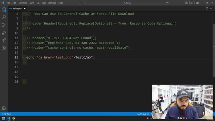Click the warnings count in status bar

tap(9, 114)
